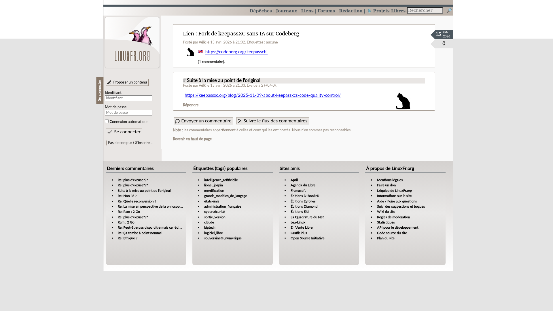Open the Dépêches menu section
The image size is (553, 311).
click(x=261, y=11)
